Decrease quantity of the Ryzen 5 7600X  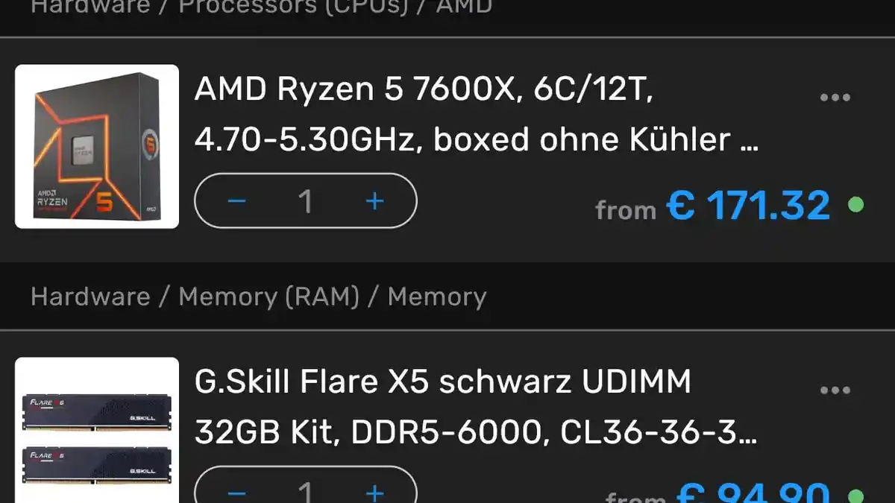tap(236, 201)
